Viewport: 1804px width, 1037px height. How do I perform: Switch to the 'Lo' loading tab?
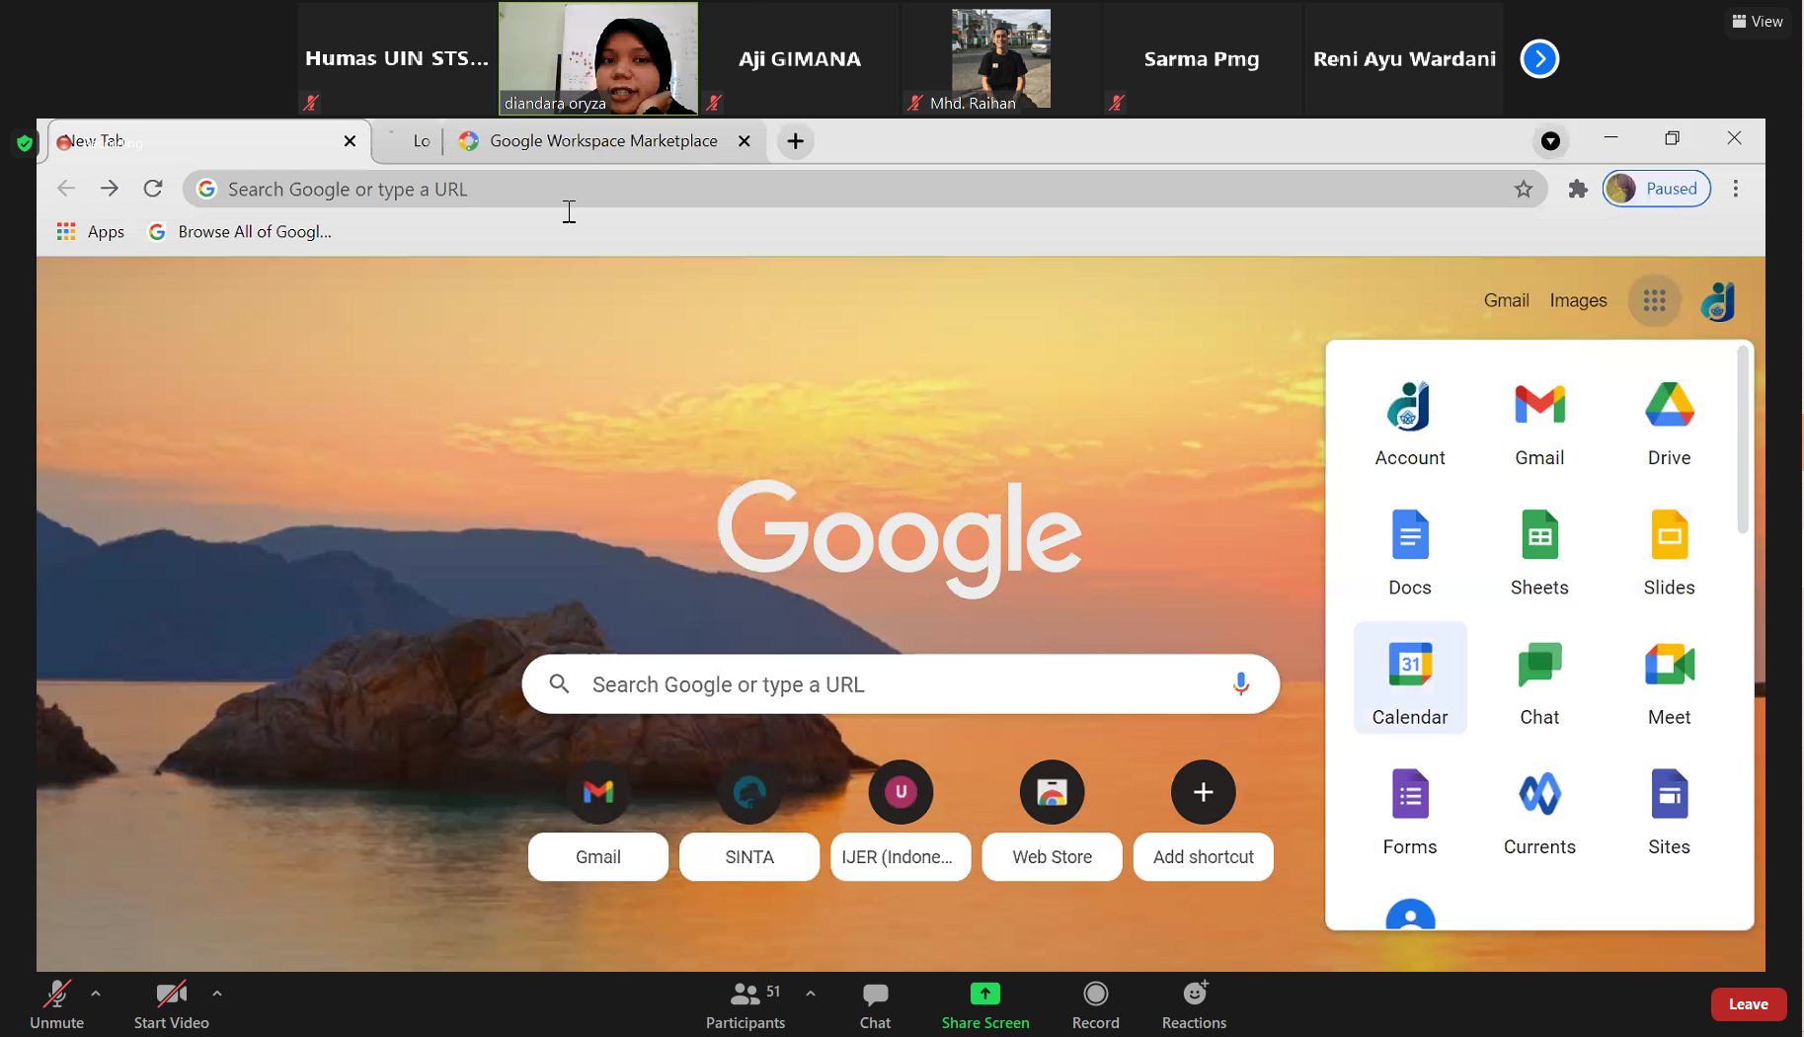pyautogui.click(x=410, y=141)
